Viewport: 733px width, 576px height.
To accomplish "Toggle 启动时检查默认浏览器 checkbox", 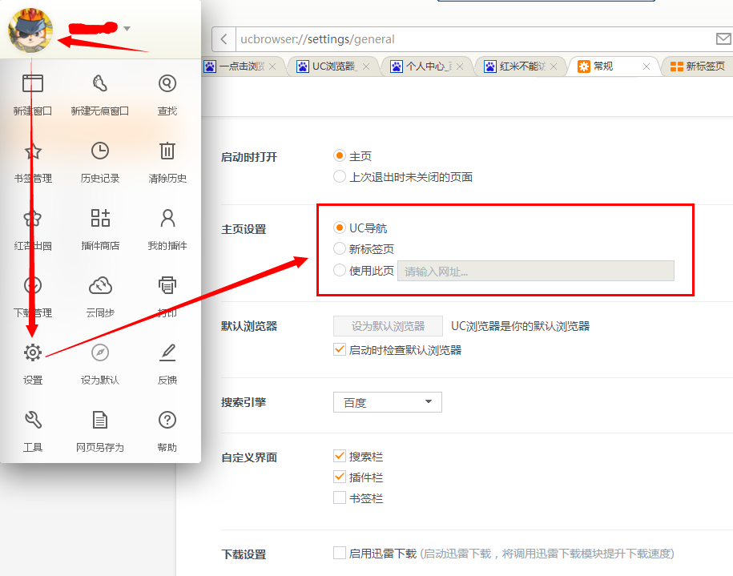I will [x=340, y=350].
